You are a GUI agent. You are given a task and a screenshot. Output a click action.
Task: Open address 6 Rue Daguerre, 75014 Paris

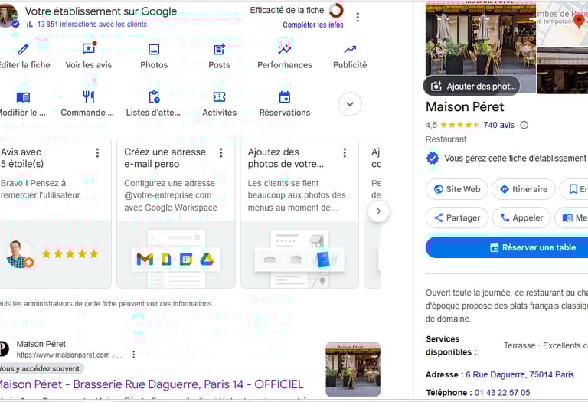(x=520, y=374)
